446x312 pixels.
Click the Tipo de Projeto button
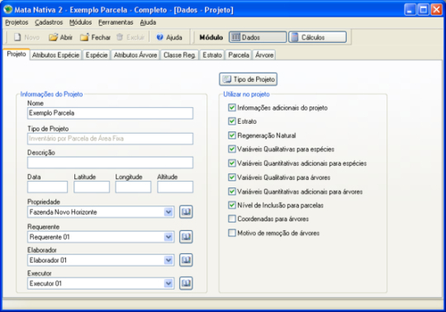coord(249,79)
